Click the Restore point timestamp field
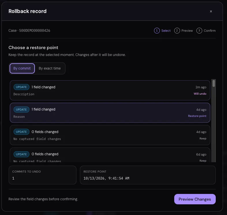This screenshot has height=215, width=227. pyautogui.click(x=148, y=175)
